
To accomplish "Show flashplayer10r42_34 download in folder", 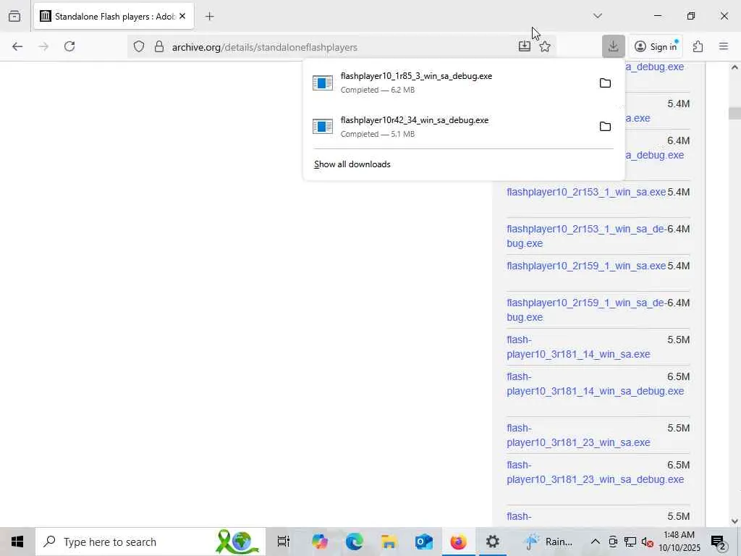I will pos(605,127).
